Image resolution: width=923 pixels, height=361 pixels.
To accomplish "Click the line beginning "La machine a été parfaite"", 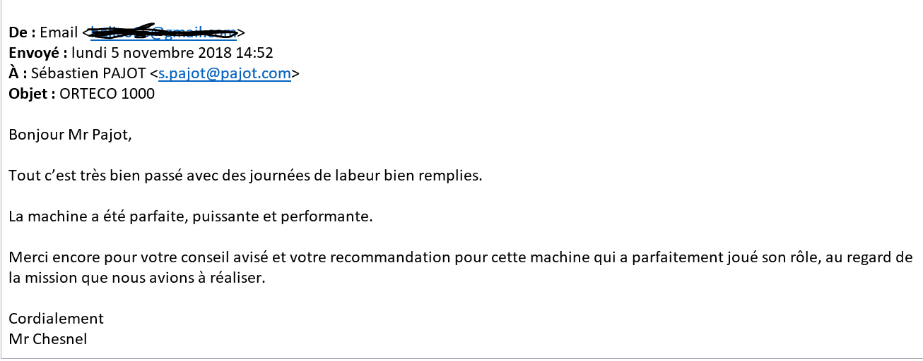I will 190,216.
